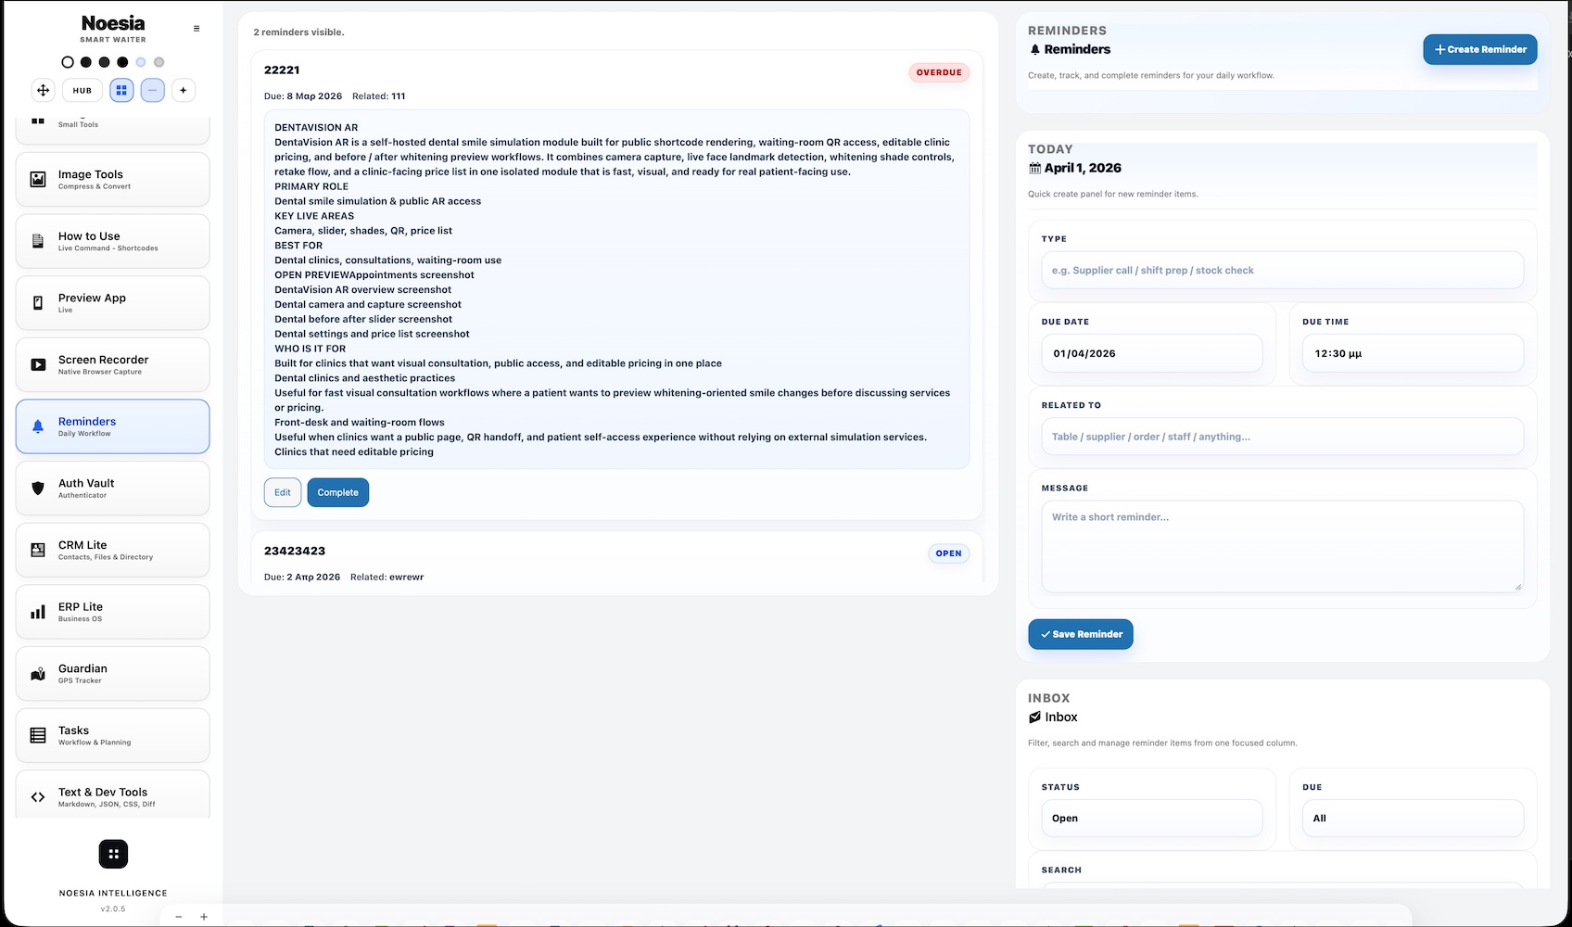Open Tasks list icon in sidebar
The height and width of the screenshot is (927, 1572).
tap(38, 735)
